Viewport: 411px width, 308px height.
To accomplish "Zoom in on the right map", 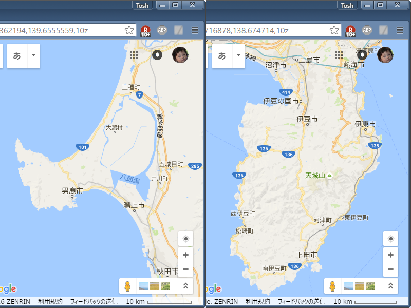I will coord(390,255).
